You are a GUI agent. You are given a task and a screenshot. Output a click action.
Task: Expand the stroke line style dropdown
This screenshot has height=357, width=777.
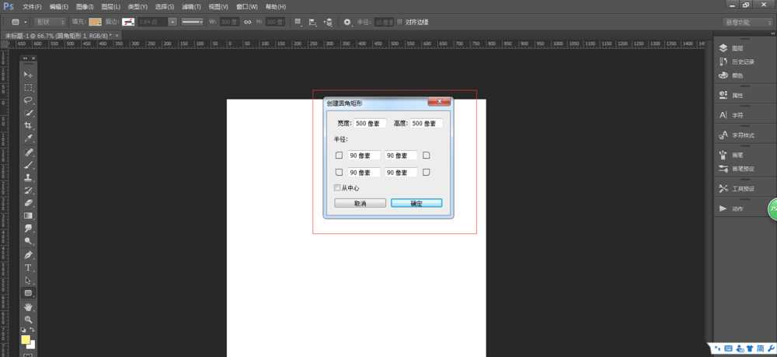coord(193,22)
